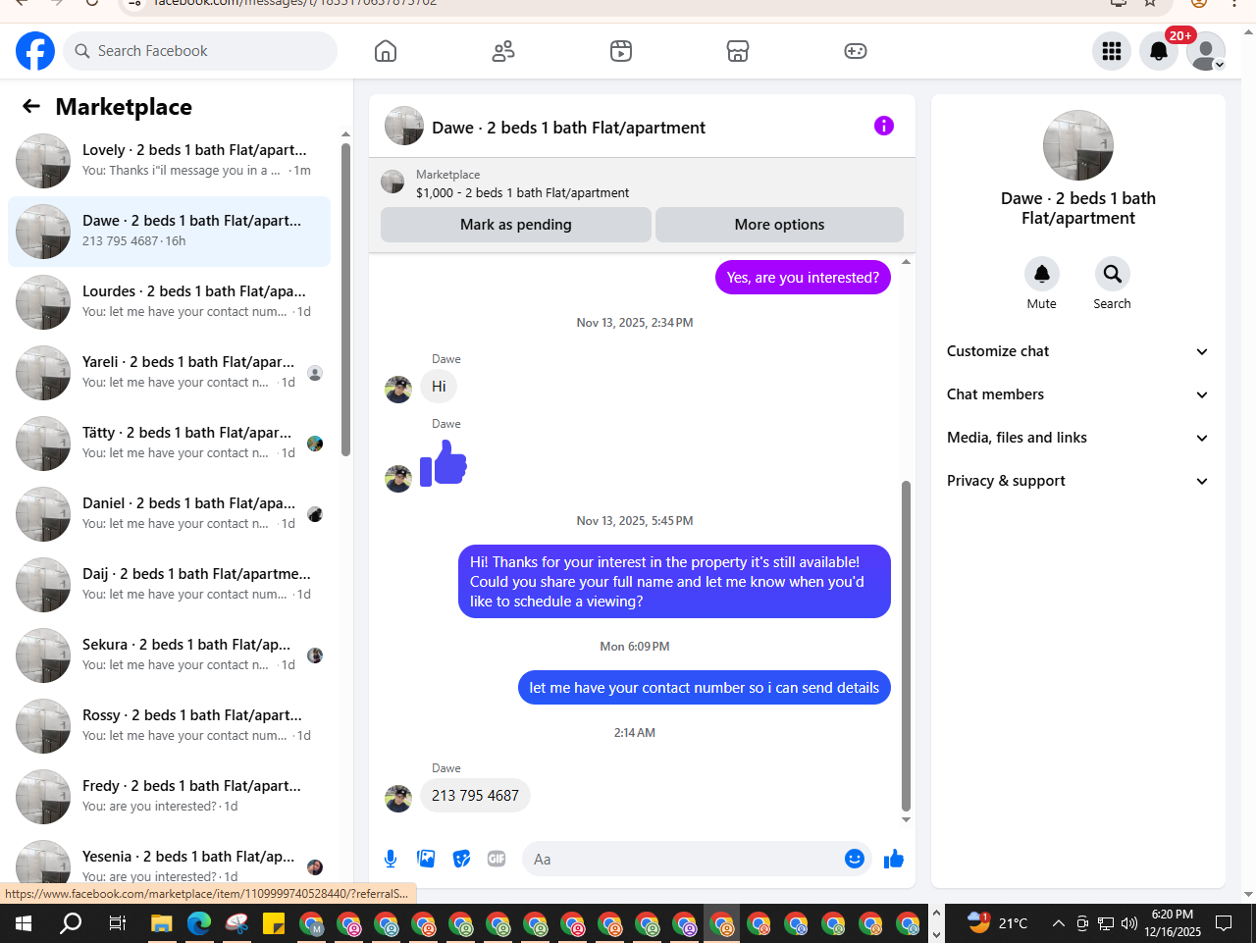Open Rossy's conversation in the list
This screenshot has height=943, width=1256.
coord(169,726)
